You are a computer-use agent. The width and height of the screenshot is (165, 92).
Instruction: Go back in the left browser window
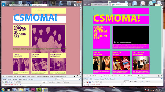tap(3, 5)
